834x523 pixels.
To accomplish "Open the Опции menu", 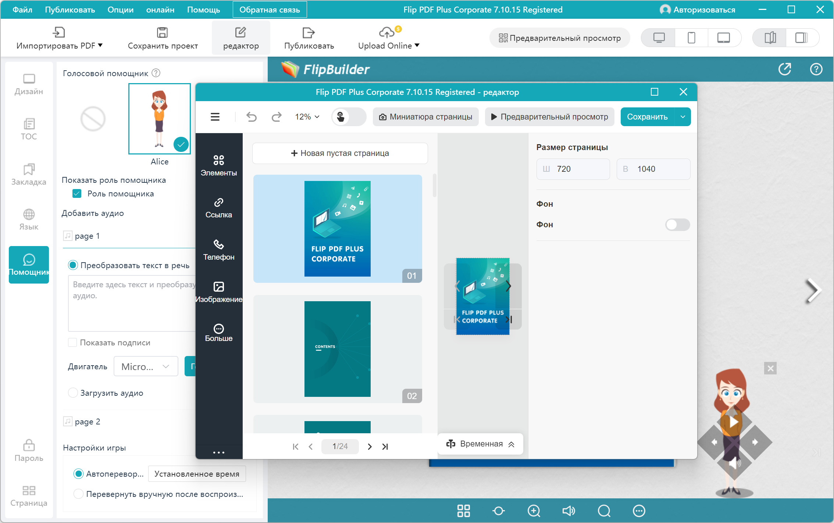I will (x=120, y=10).
